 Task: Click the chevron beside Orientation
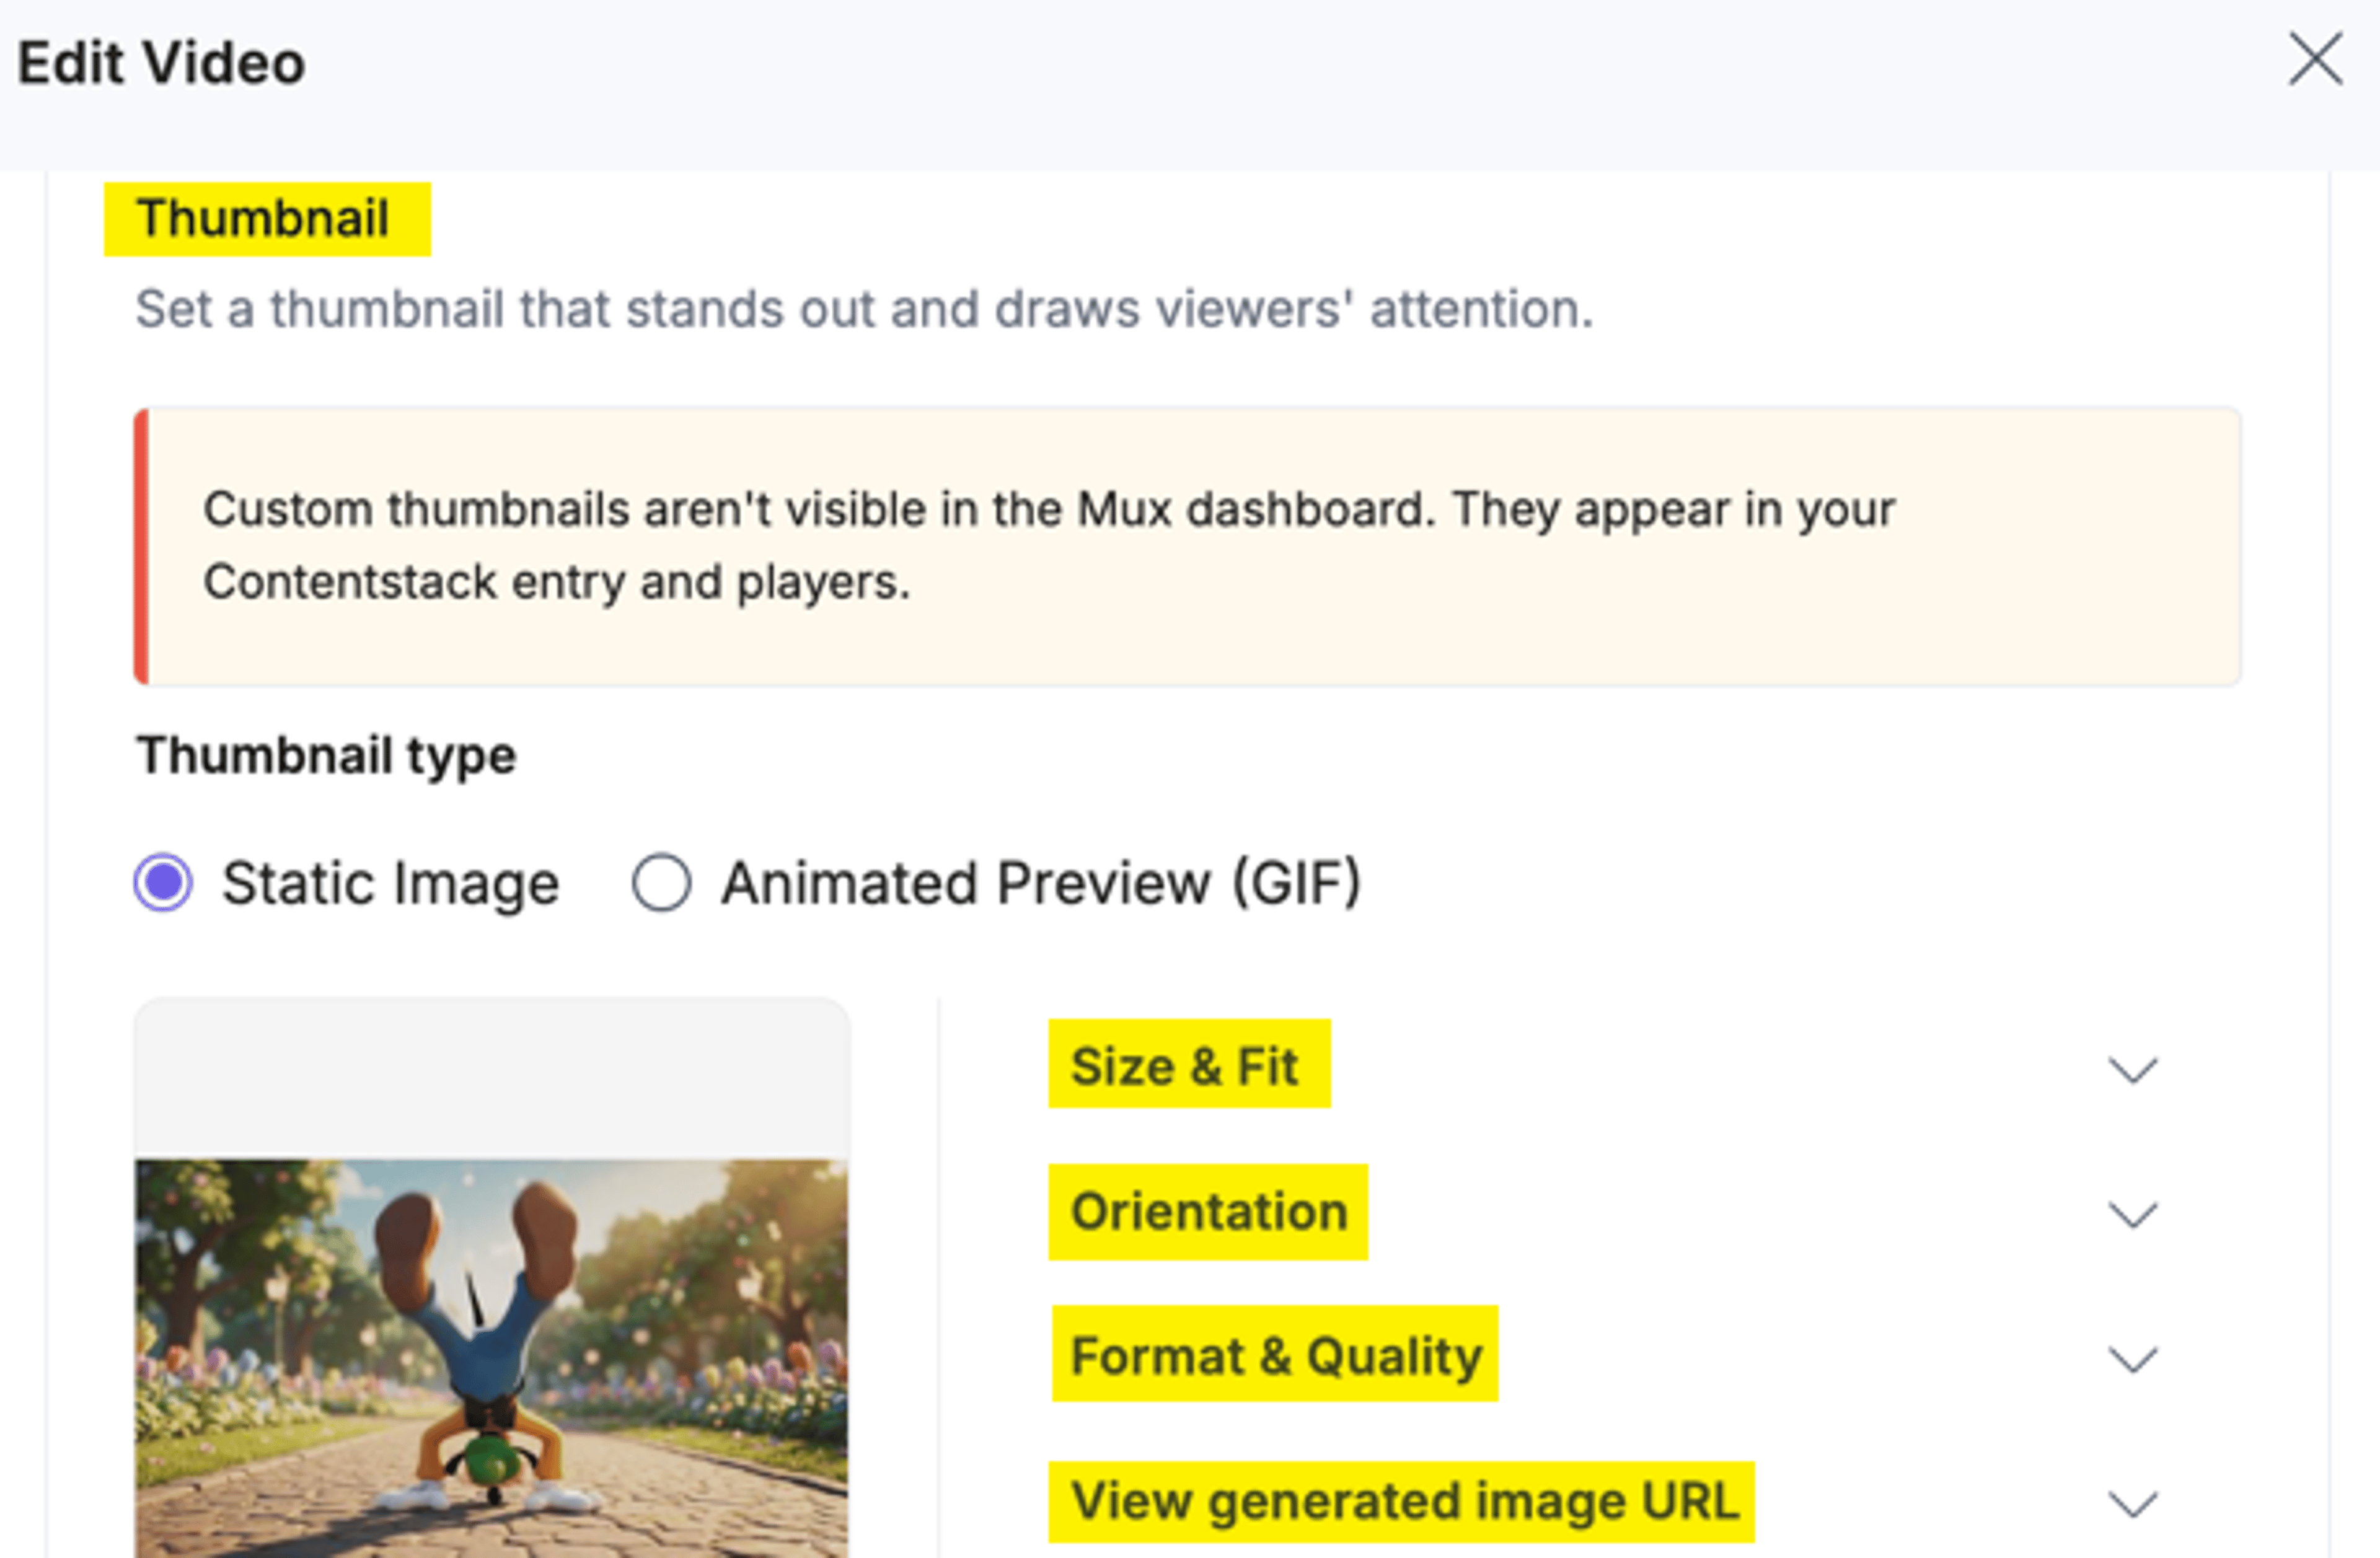point(2132,1215)
